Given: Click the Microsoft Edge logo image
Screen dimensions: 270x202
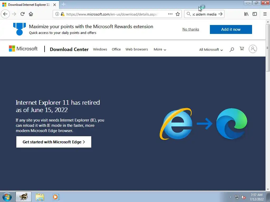Looking at the screenshot, I should [x=232, y=124].
